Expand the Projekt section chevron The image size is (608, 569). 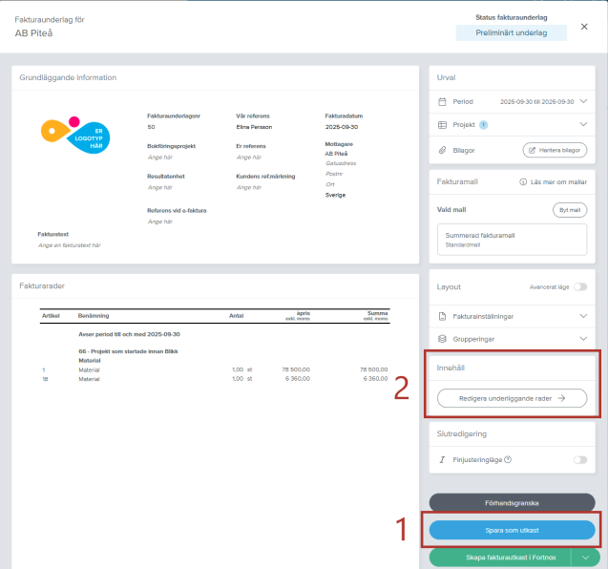[x=583, y=125]
